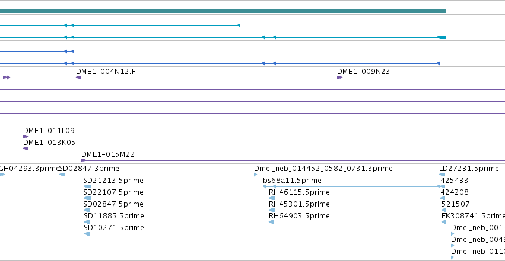Image resolution: width=505 pixels, height=261 pixels.
Task: Click the glyph under 521507
Action: pos(443,210)
